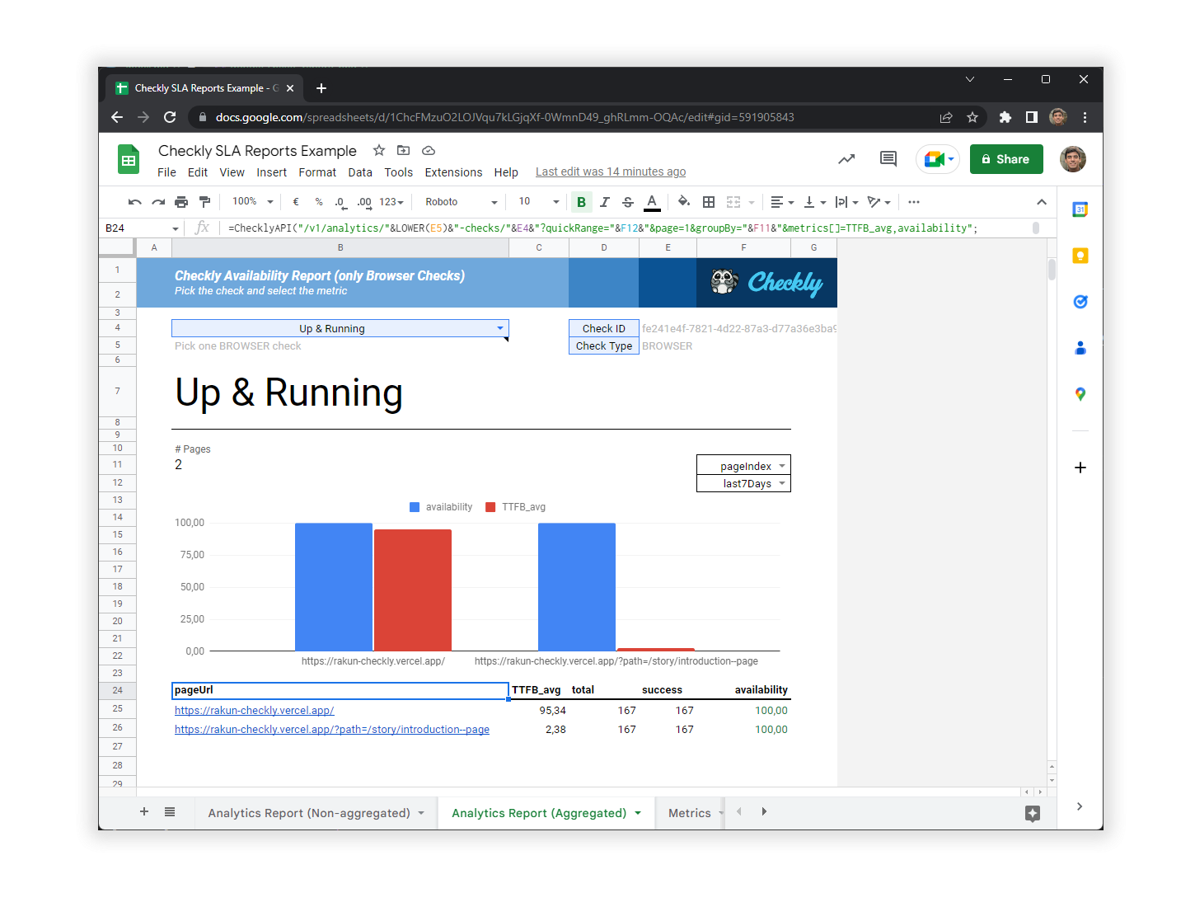Open the Merge cells tool
The image size is (1195, 907).
[733, 201]
